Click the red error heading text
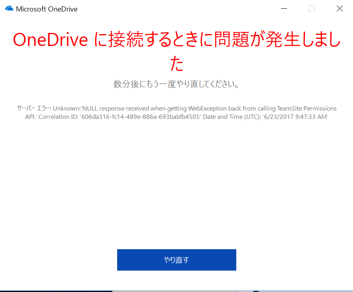This screenshot has height=292, width=353. pyautogui.click(x=176, y=48)
